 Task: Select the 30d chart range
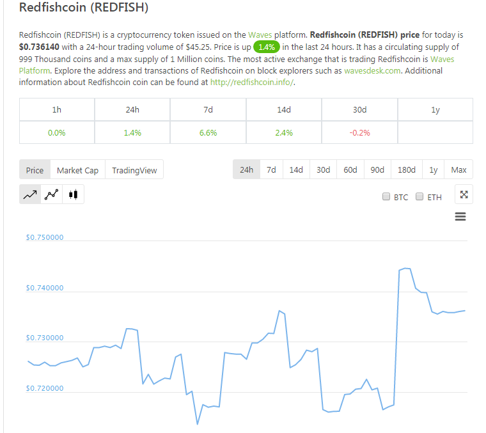323,169
